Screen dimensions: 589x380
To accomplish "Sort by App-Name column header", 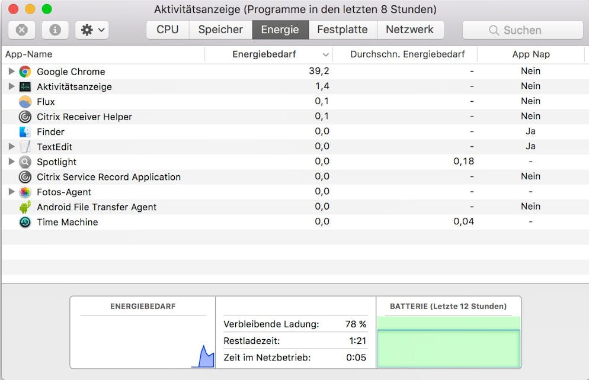I will 103,54.
